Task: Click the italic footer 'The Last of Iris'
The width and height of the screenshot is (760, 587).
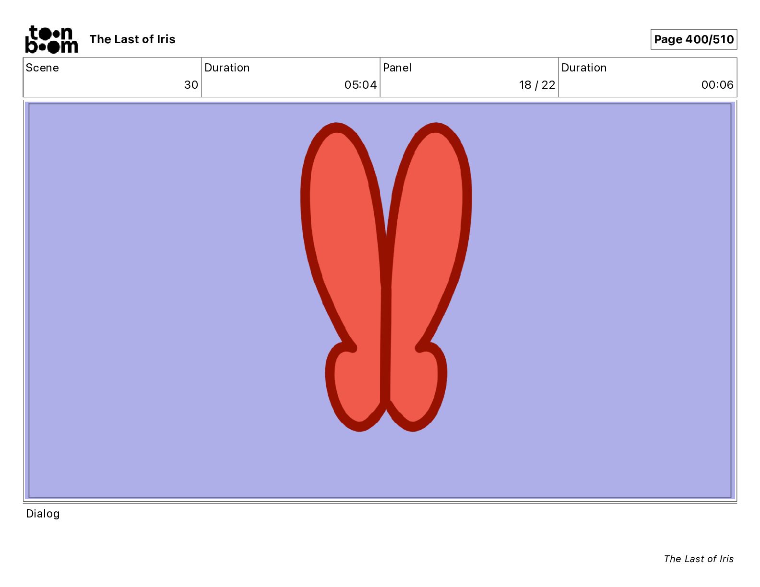Action: [x=699, y=559]
